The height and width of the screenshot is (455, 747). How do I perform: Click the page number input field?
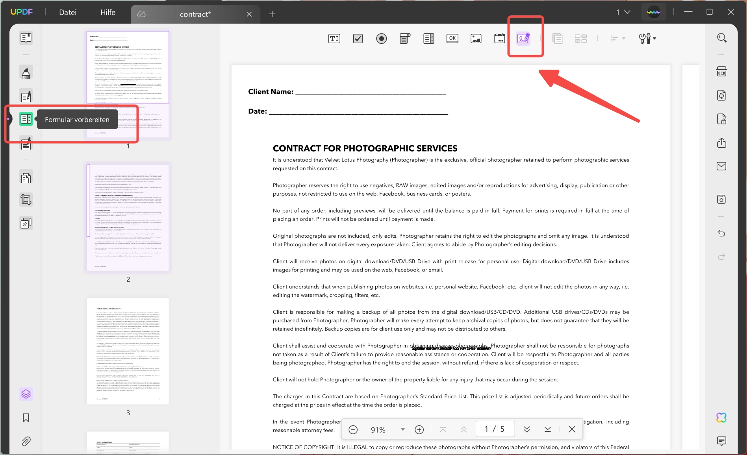pyautogui.click(x=495, y=429)
